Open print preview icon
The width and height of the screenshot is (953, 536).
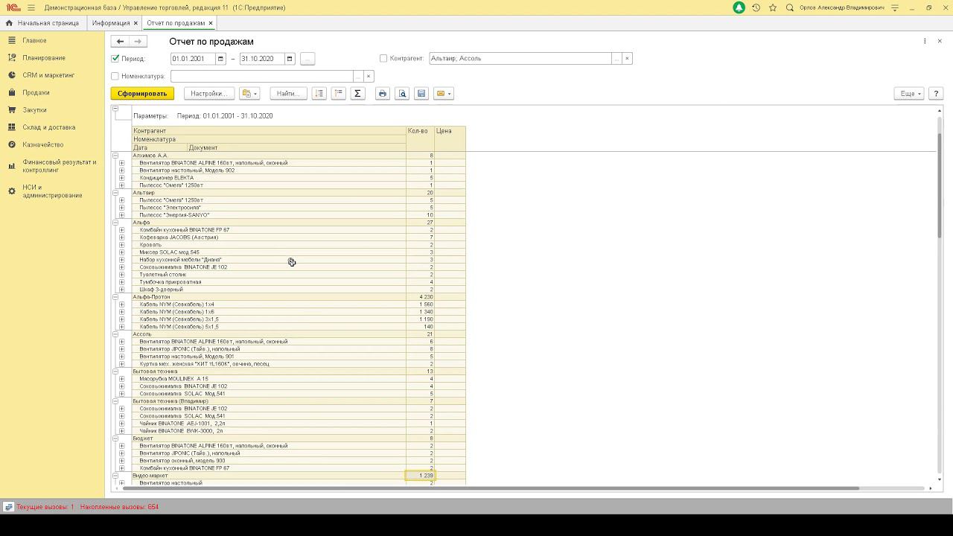point(402,94)
